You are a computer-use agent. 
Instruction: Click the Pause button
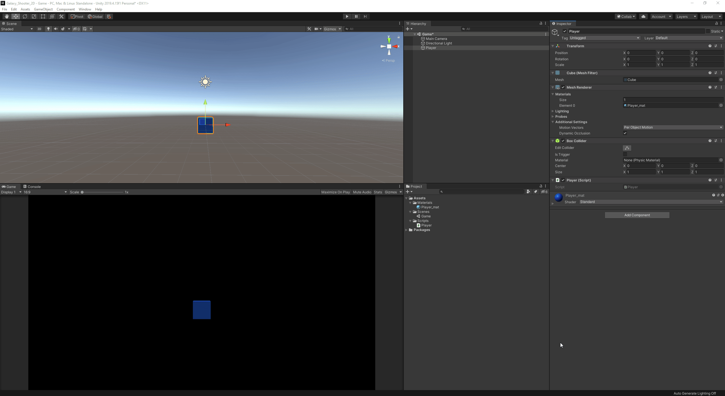click(356, 16)
